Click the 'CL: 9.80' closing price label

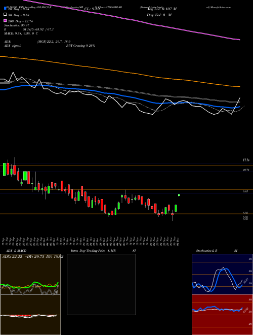pyautogui.click(x=92, y=9)
